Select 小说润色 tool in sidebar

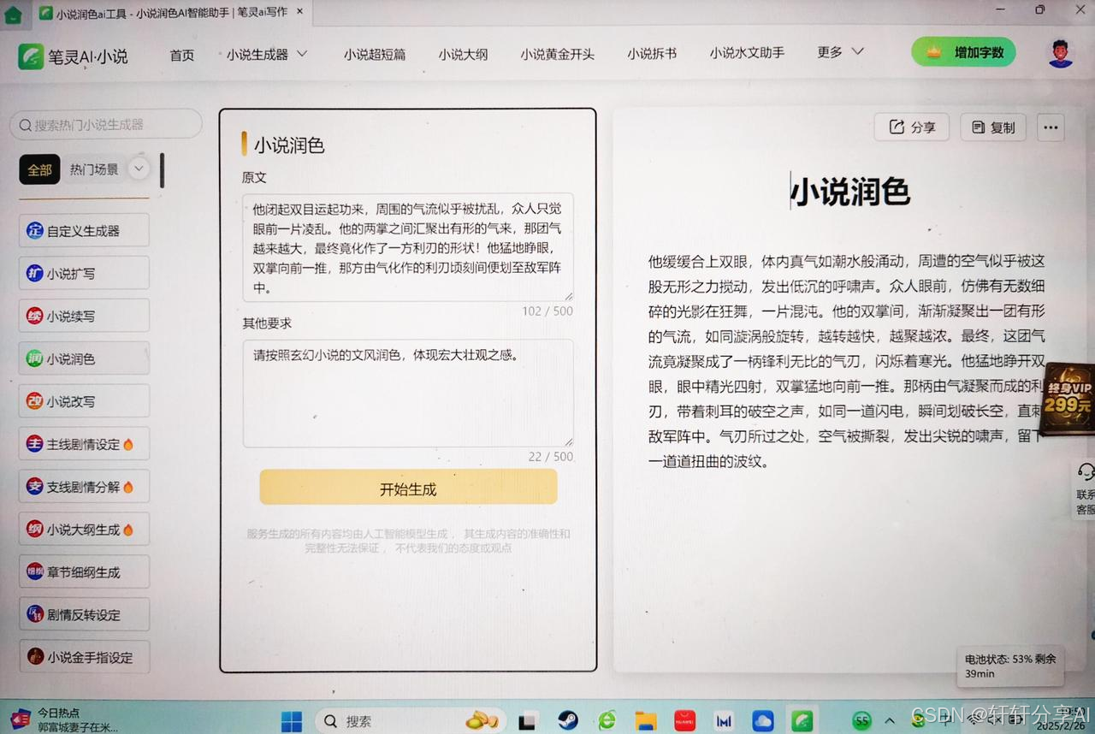(84, 358)
